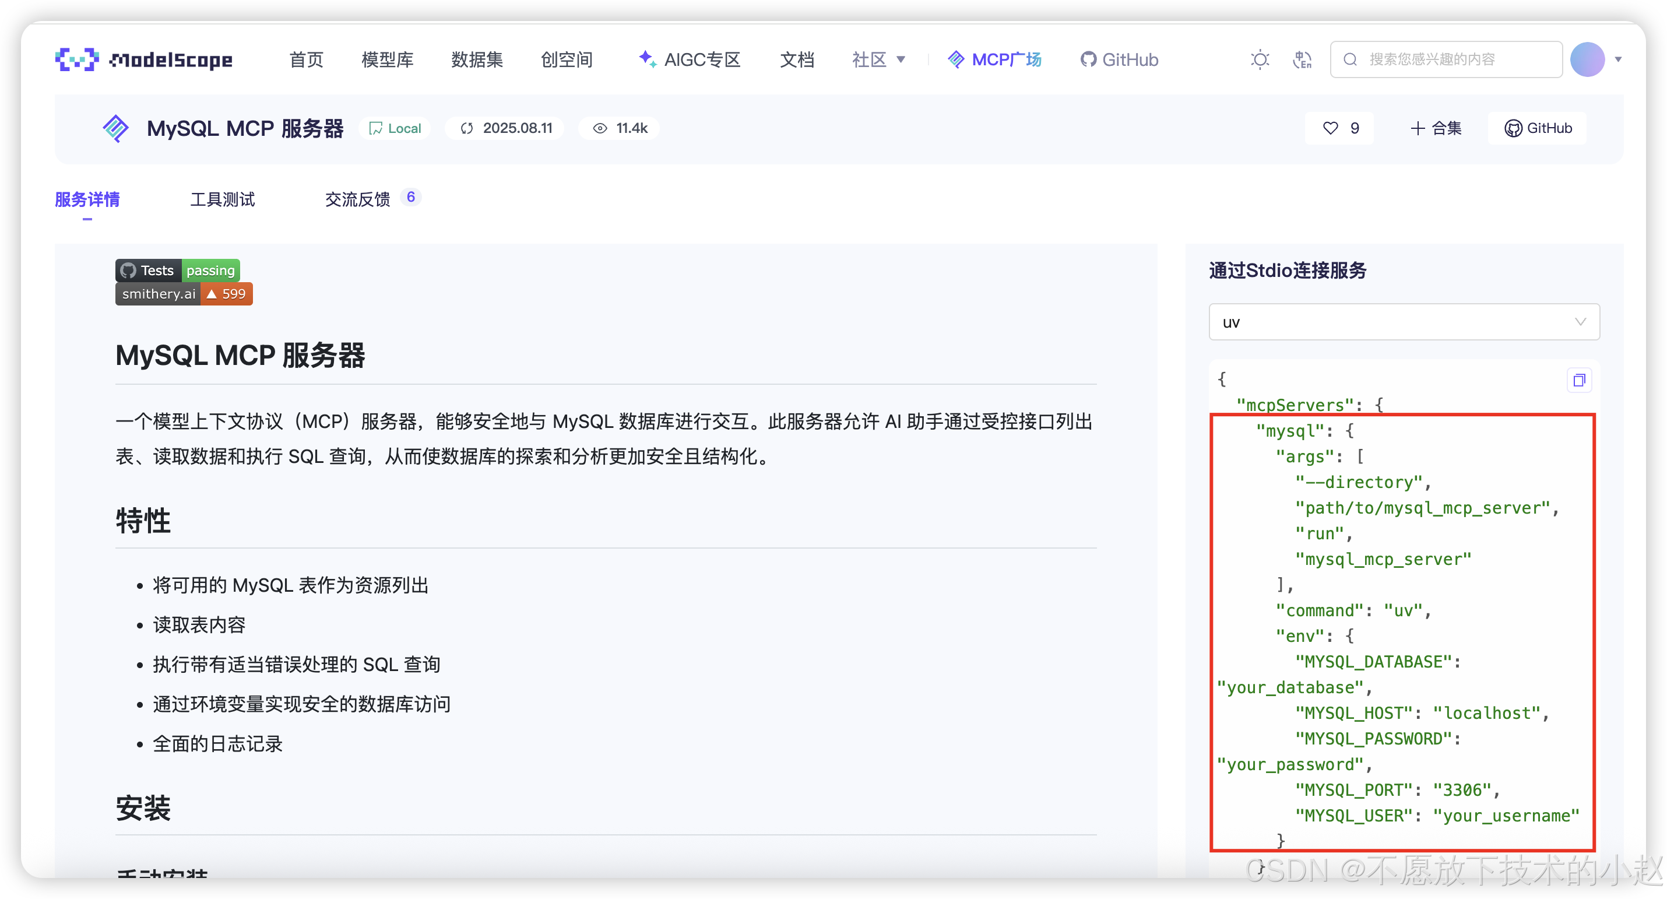Screen dimensions: 1667x899
Task: Click the 2025.08.11 update date badge
Action: (x=506, y=128)
